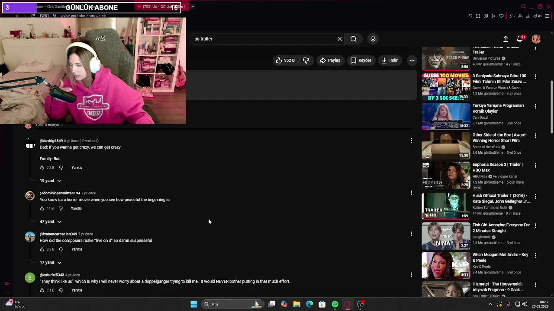This screenshot has width=554, height=311.
Task: Open Microsoft Edge from the taskbar
Action: (309, 304)
